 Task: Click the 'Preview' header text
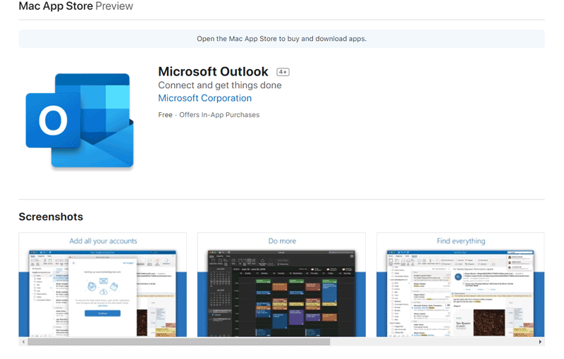114,6
